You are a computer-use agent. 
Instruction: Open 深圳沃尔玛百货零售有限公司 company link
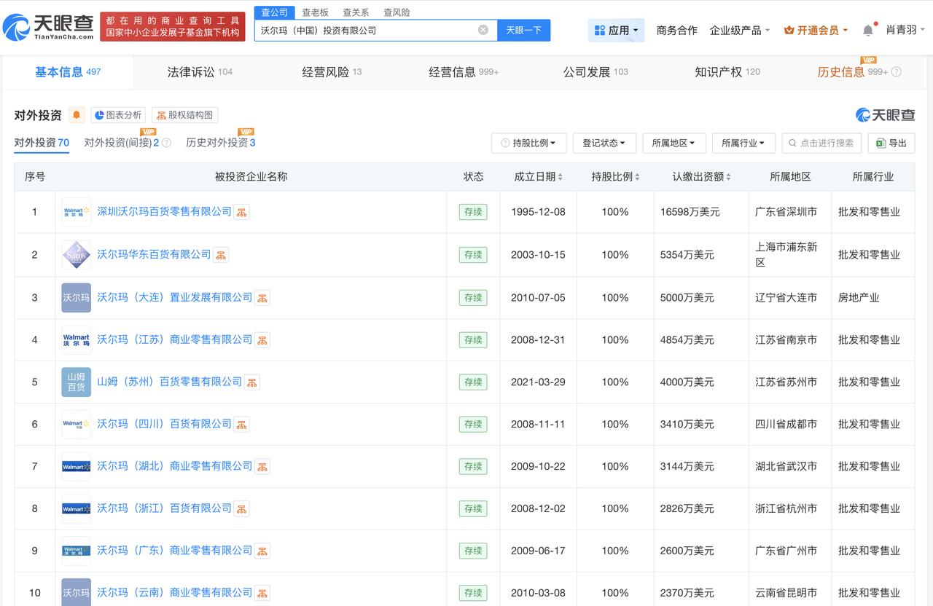[164, 211]
